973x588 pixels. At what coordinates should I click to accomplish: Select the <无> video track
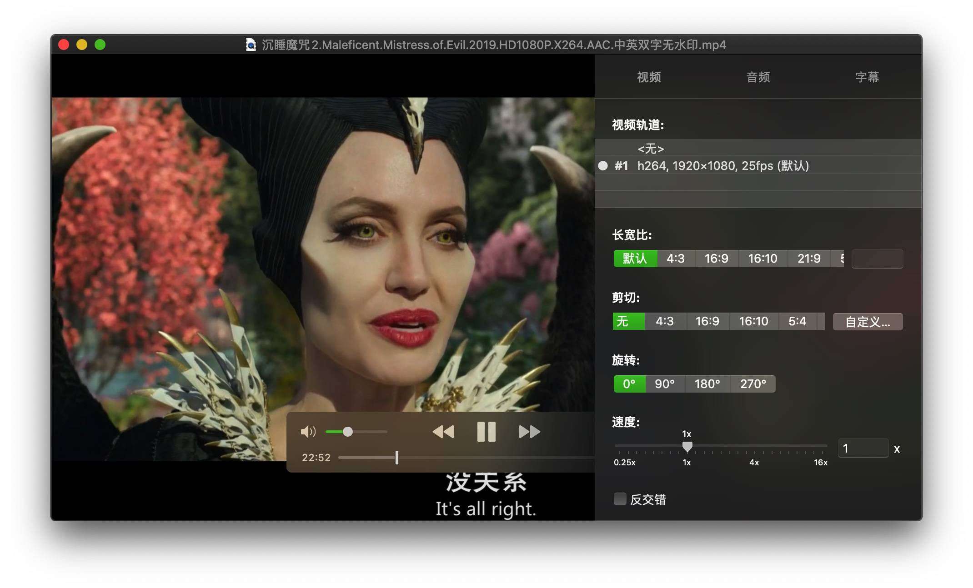coord(758,148)
